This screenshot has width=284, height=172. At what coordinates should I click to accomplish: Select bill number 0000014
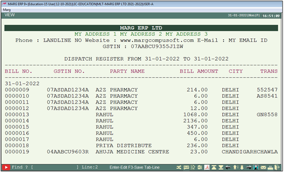point(17,121)
